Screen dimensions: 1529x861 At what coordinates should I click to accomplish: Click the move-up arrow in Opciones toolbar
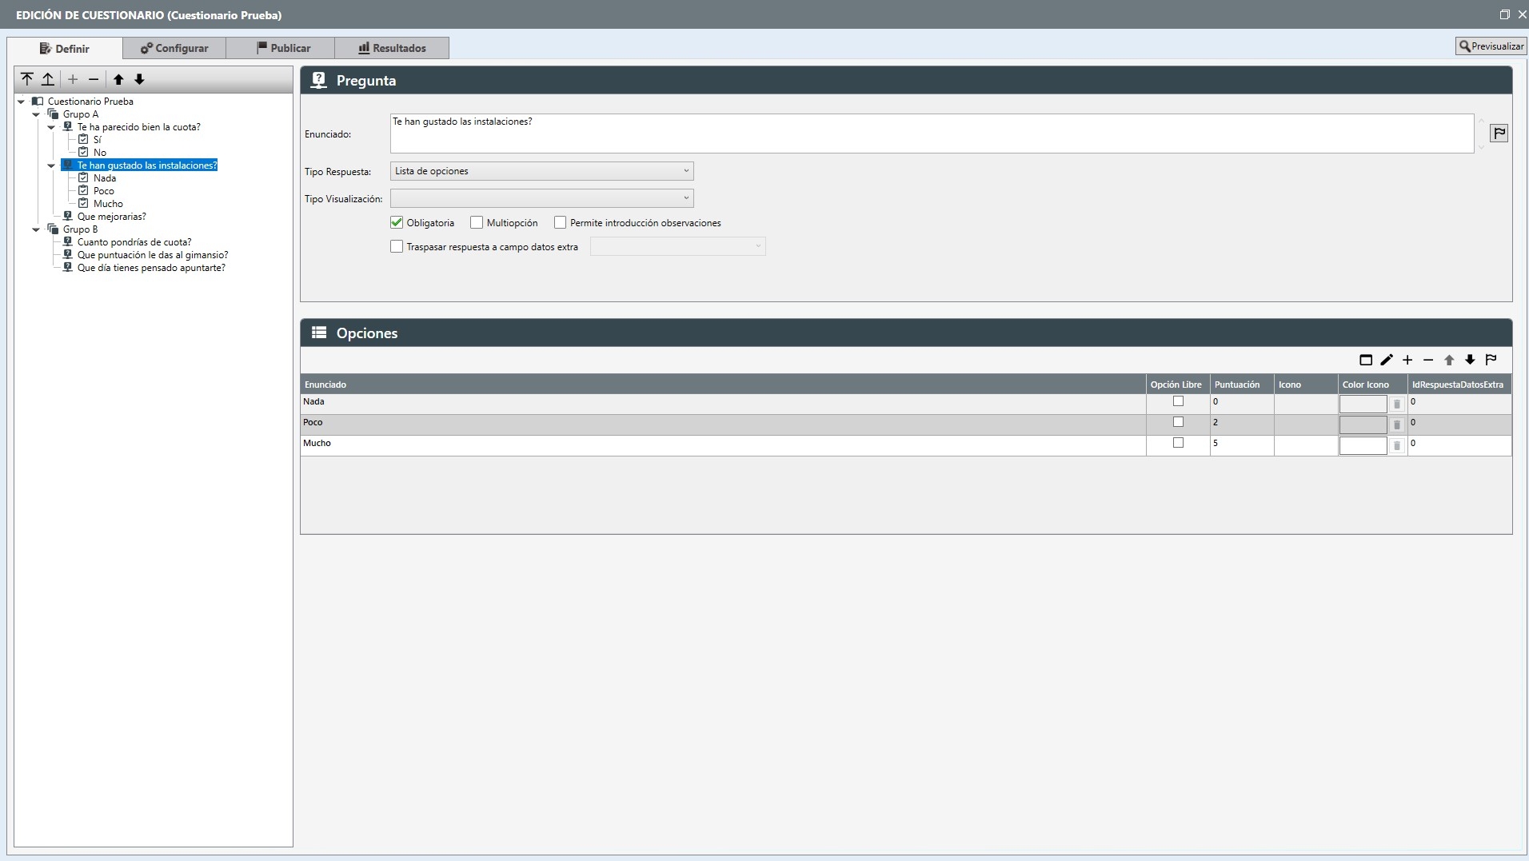(1449, 360)
